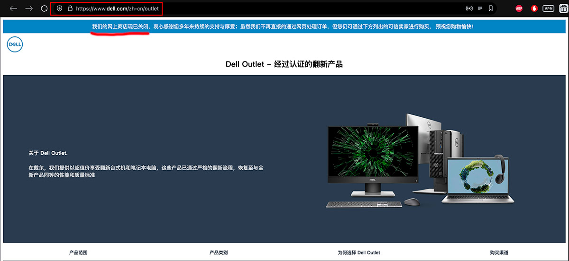Click the paragraph beginning 在戴尔，我们提供
This screenshot has width=569, height=261.
point(146,171)
